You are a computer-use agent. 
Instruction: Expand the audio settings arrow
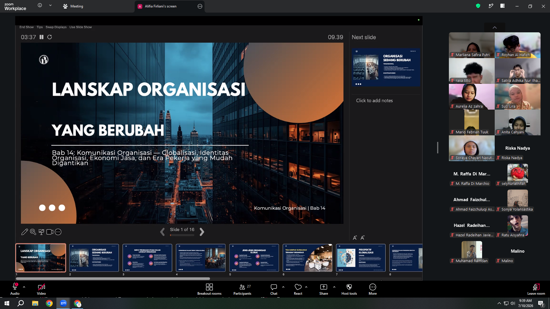tap(24, 287)
